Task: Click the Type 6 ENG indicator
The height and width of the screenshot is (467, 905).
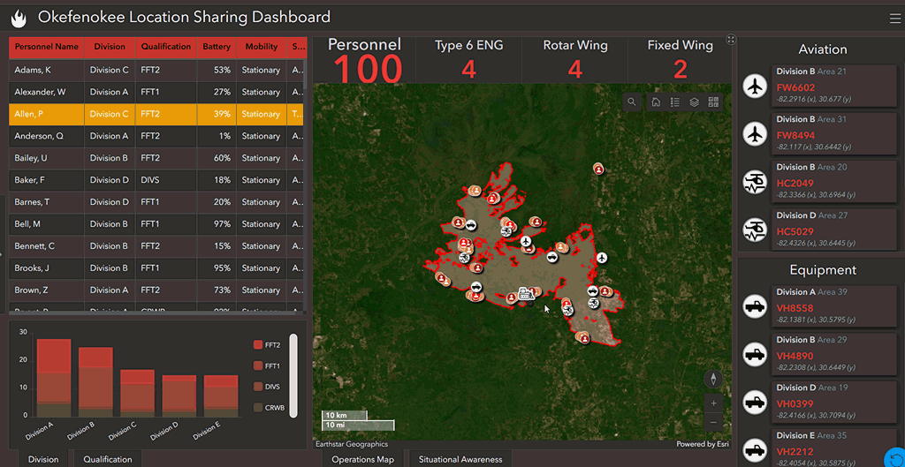Action: click(468, 60)
